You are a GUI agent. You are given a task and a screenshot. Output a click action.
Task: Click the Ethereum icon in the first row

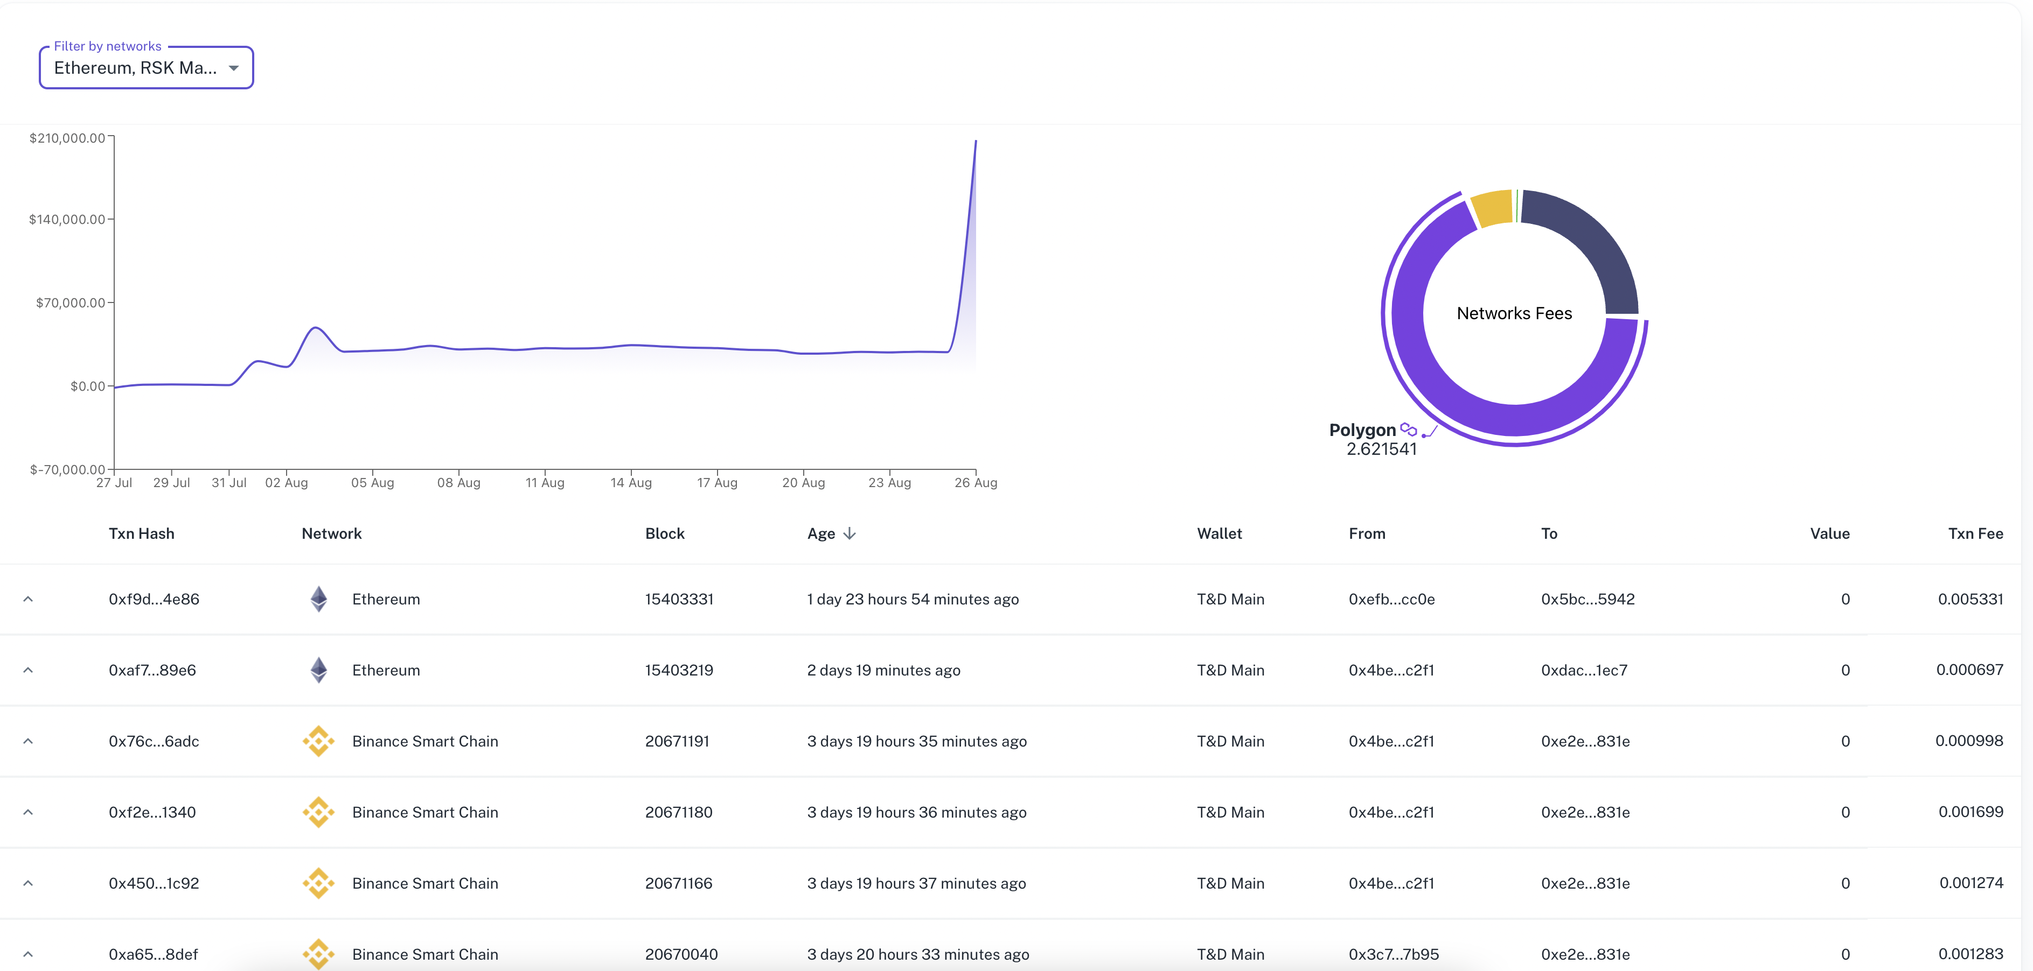tap(318, 599)
